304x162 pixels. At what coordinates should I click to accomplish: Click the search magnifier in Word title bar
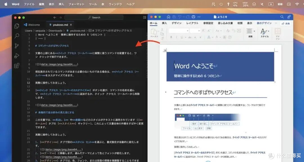click(282, 17)
